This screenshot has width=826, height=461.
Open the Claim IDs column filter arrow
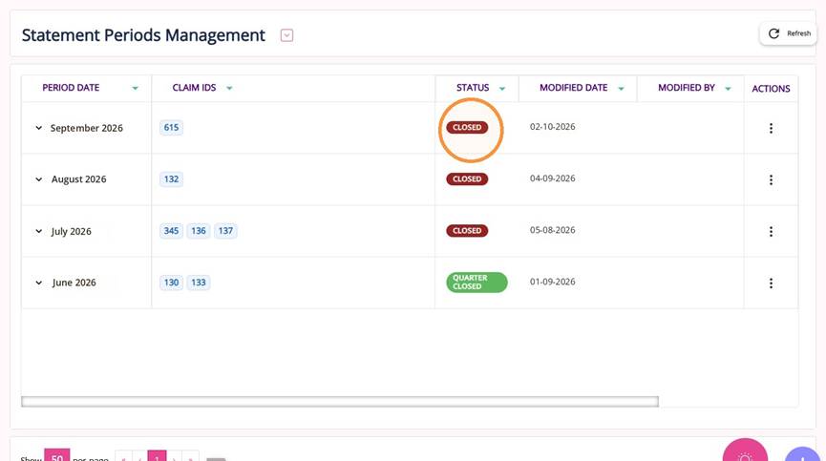click(229, 89)
